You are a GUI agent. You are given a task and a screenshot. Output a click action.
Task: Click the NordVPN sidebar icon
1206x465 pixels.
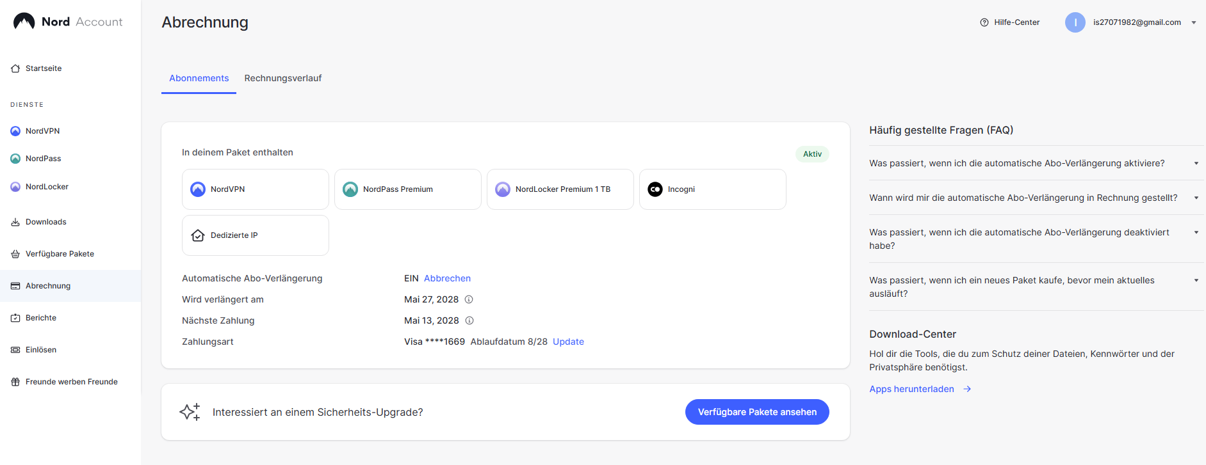15,131
